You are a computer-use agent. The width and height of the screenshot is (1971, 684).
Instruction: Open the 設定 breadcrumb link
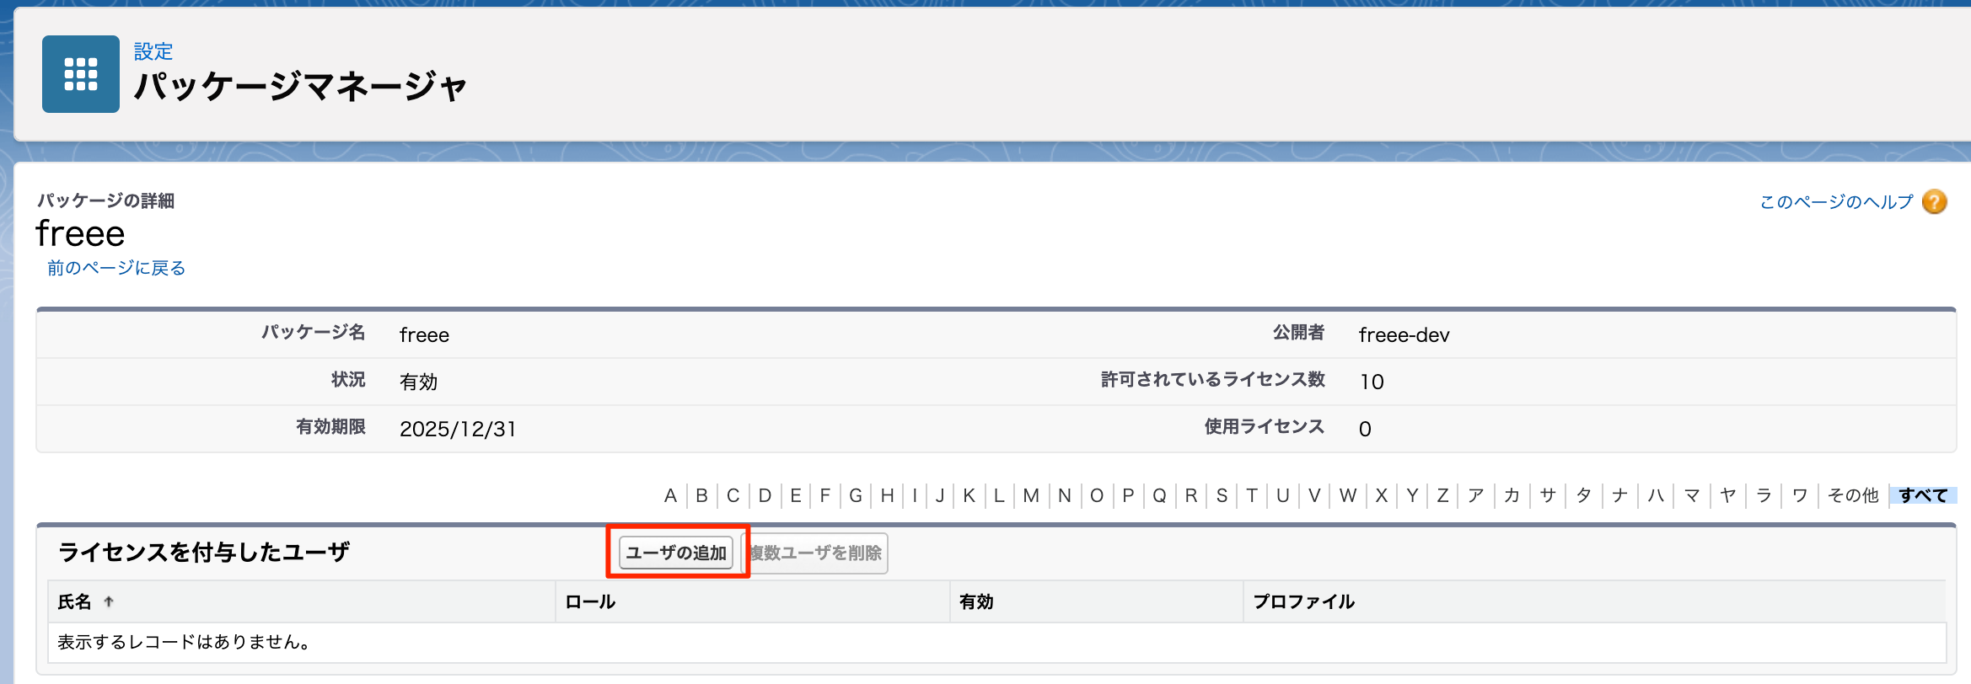click(153, 51)
